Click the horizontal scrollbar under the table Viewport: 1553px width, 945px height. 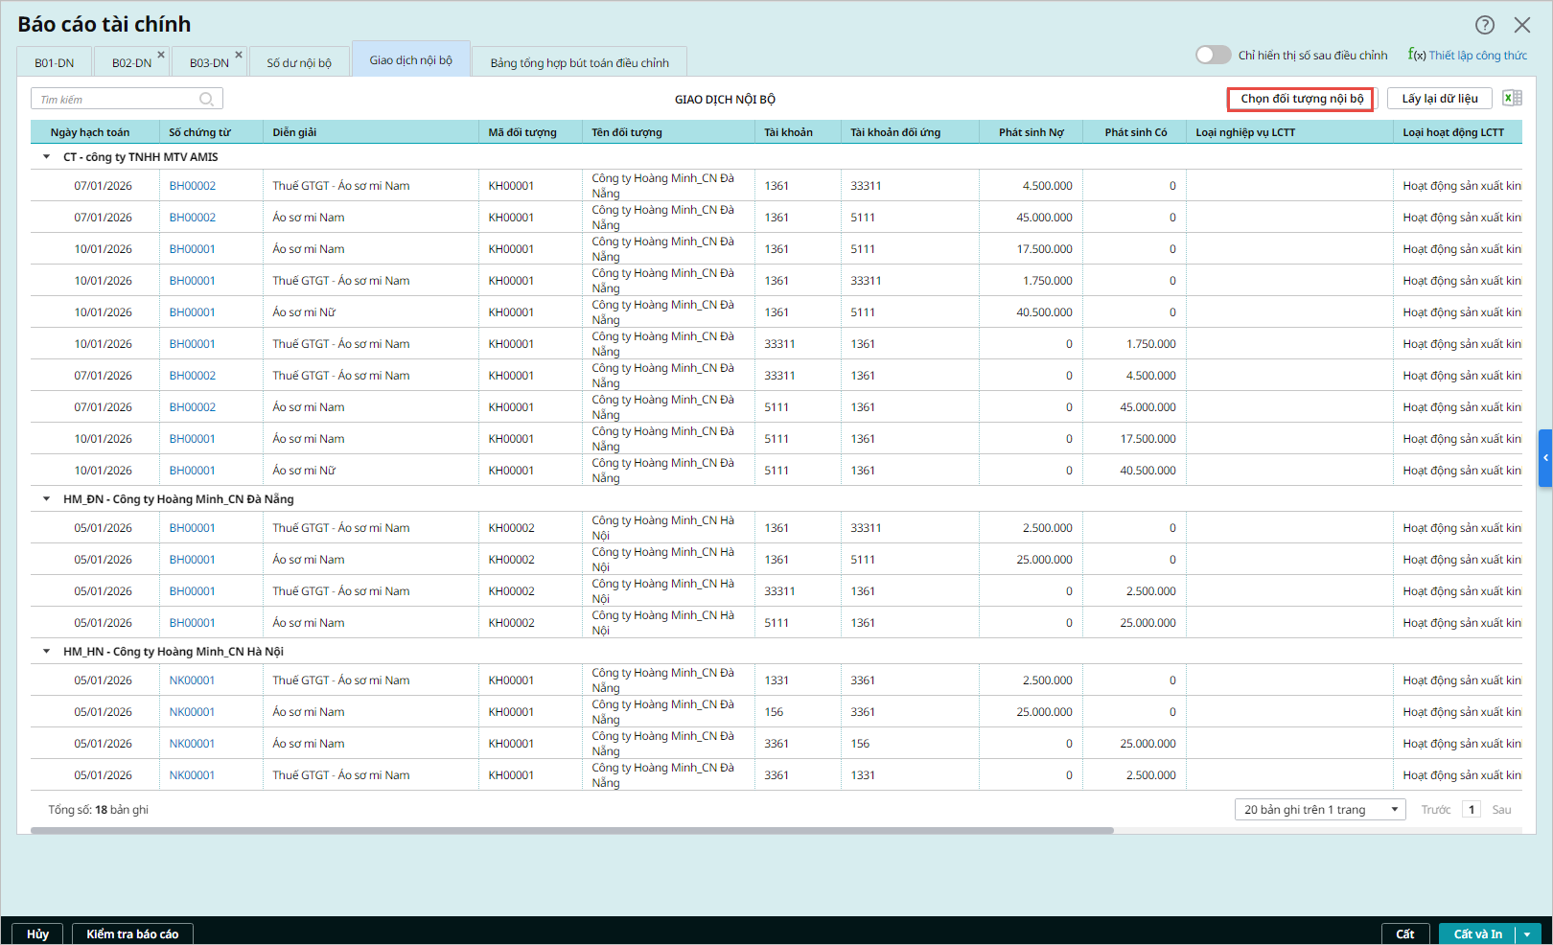pyautogui.click(x=571, y=831)
